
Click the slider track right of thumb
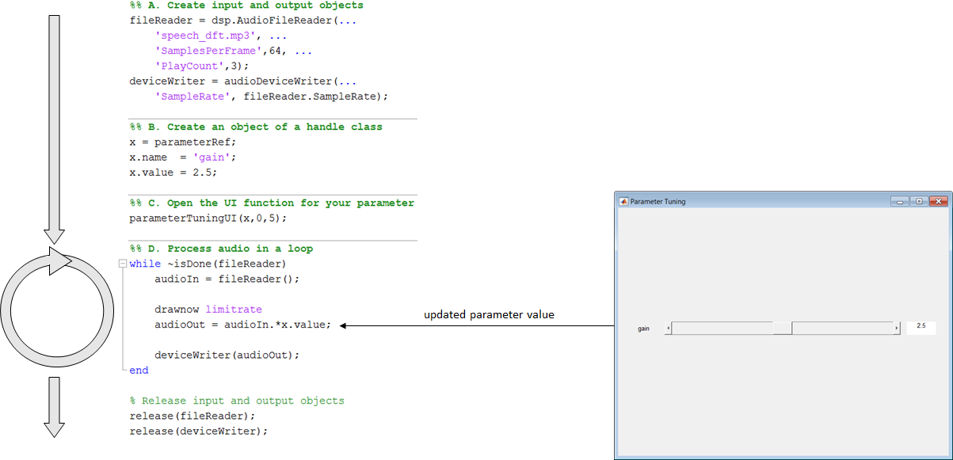point(843,328)
